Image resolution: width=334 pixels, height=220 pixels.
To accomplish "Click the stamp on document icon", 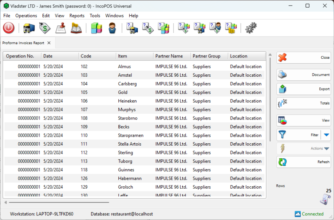I will (61, 28).
